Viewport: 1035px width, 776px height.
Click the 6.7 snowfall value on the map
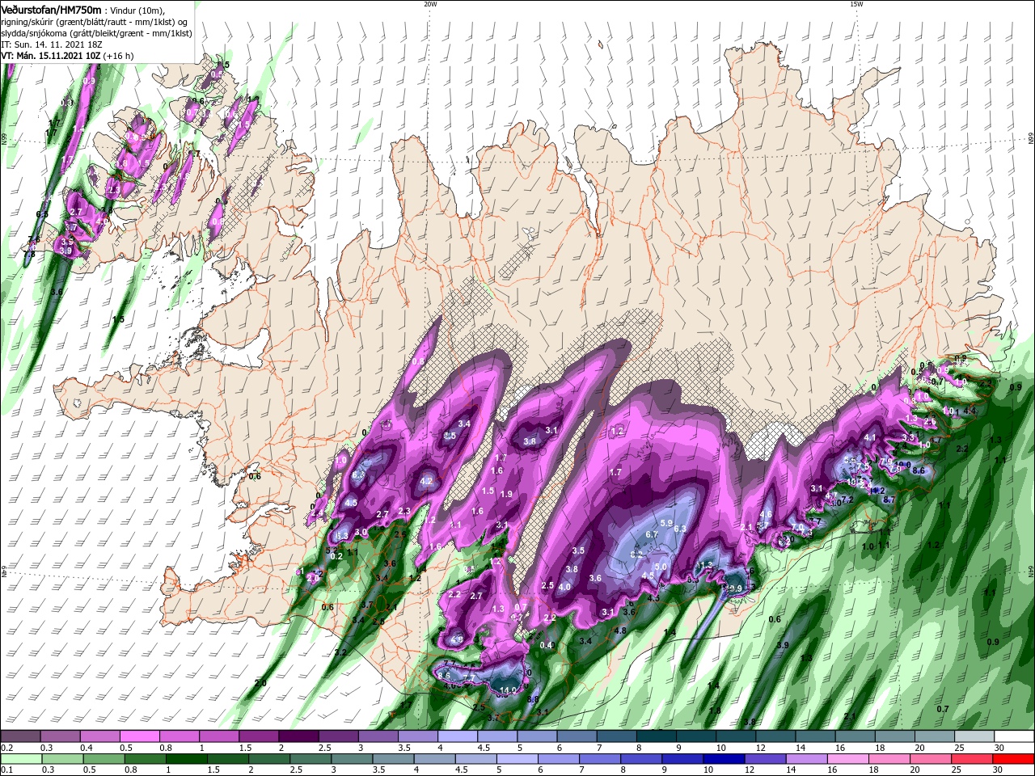click(x=653, y=534)
